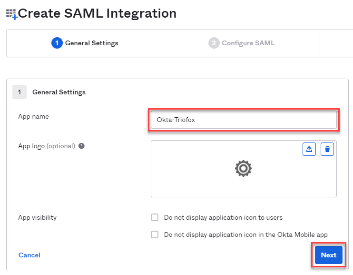Open the Configure SAML step tab
The width and height of the screenshot is (353, 275).
coord(241,43)
